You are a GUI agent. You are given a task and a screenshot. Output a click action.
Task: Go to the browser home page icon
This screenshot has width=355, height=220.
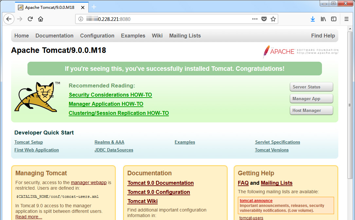pyautogui.click(x=41, y=19)
